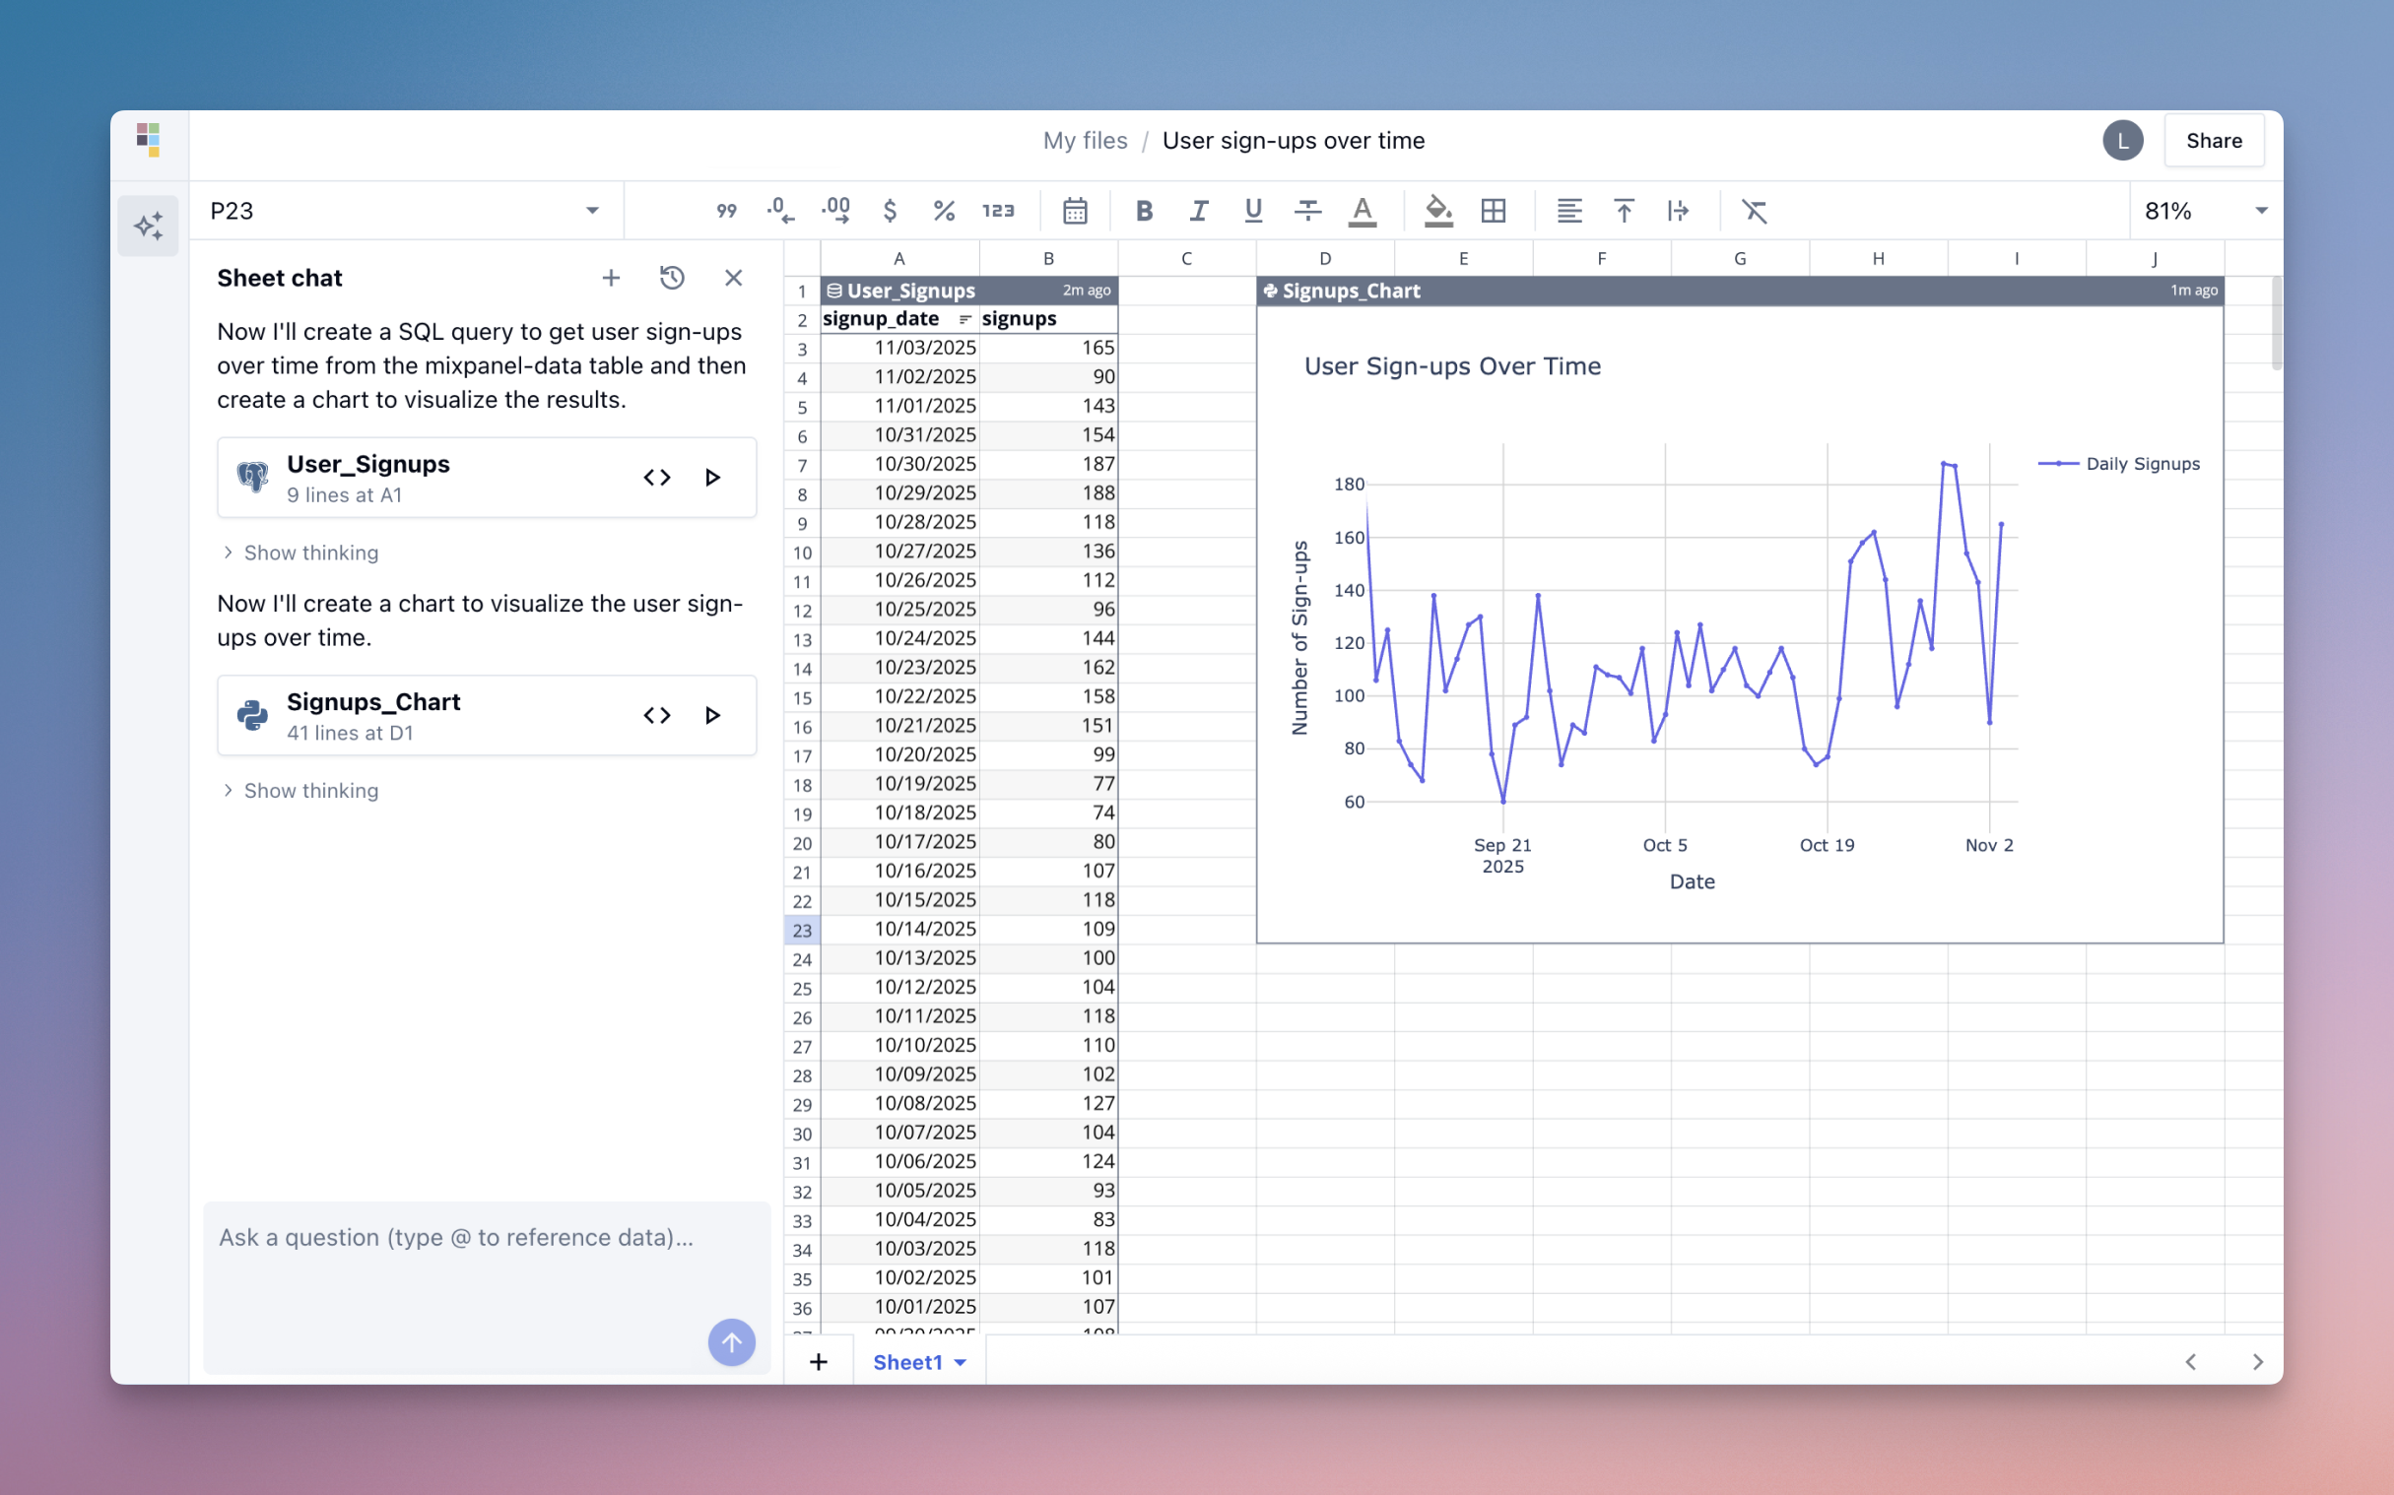Open the zoom level dropdown
The image size is (2394, 1495).
2203,210
